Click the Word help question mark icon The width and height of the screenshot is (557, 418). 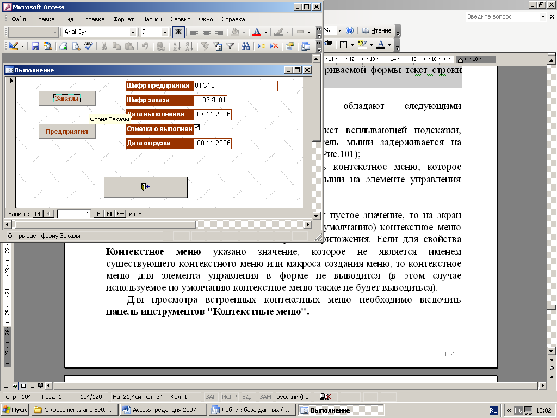point(350,30)
